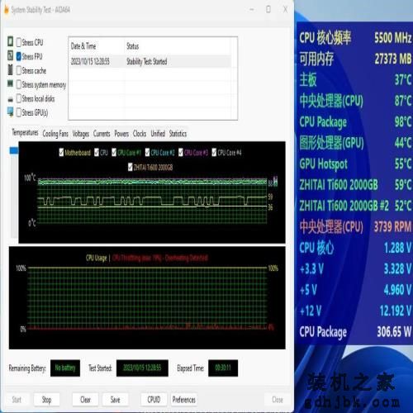This screenshot has width=413, height=413.
Task: Click the CPU Usage graph label
Action: click(96, 258)
